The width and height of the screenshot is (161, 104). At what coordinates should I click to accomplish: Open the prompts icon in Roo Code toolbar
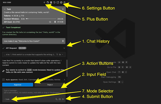point(48,2)
